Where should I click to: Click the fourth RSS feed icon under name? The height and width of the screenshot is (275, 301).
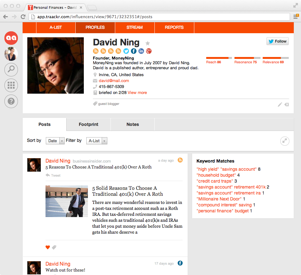point(118,51)
